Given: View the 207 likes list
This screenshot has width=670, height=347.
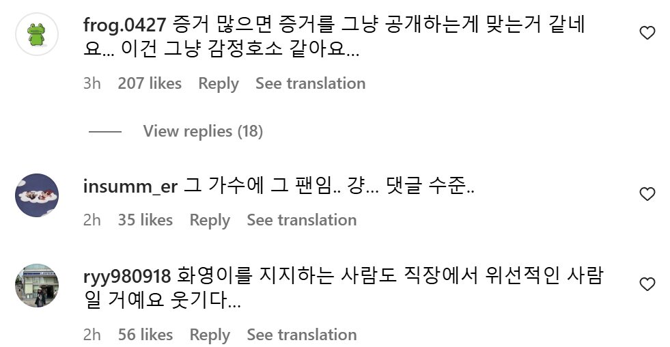Looking at the screenshot, I should (x=150, y=83).
